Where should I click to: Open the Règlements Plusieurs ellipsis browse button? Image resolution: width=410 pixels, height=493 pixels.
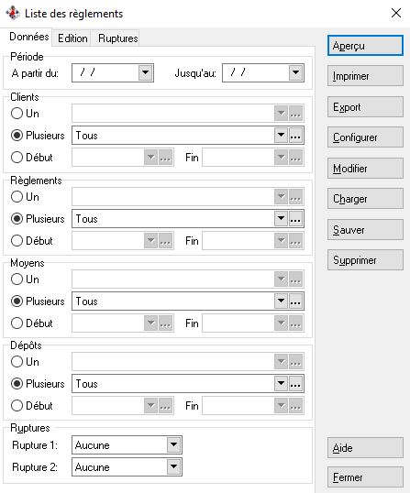click(x=295, y=219)
